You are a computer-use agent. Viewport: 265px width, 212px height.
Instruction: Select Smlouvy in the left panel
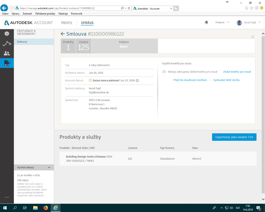[33, 42]
